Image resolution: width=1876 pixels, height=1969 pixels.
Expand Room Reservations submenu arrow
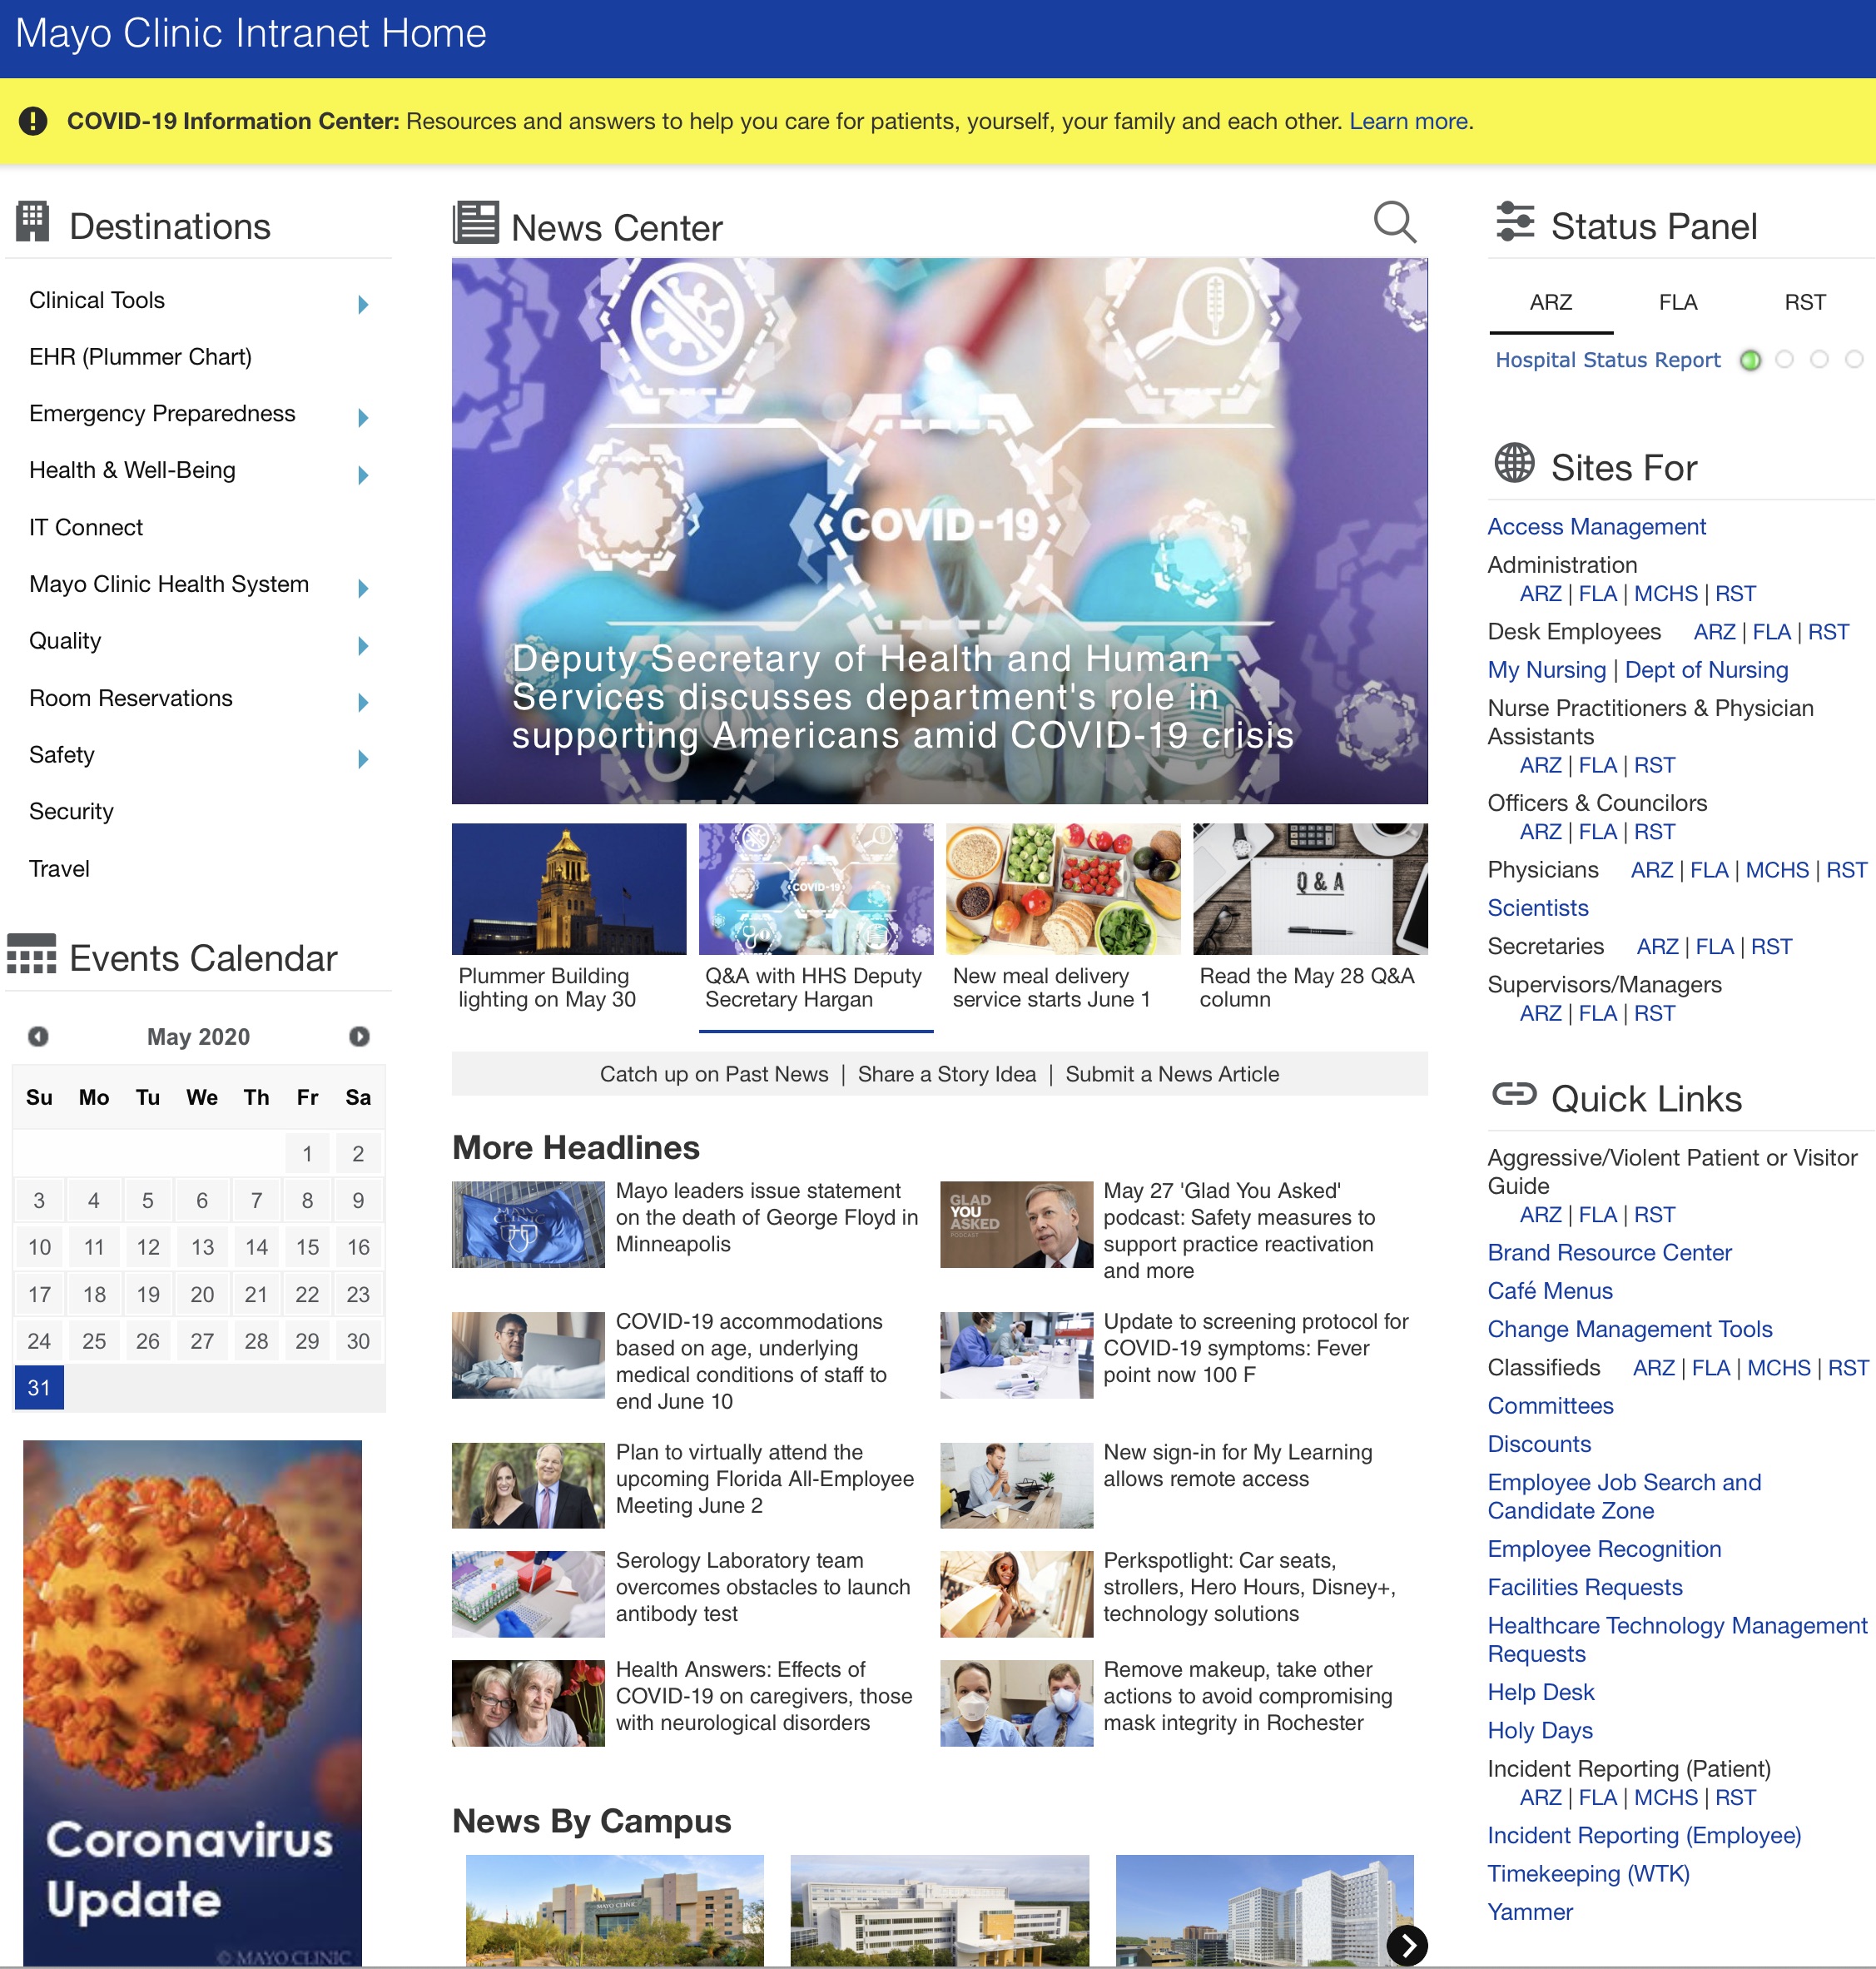(x=363, y=703)
